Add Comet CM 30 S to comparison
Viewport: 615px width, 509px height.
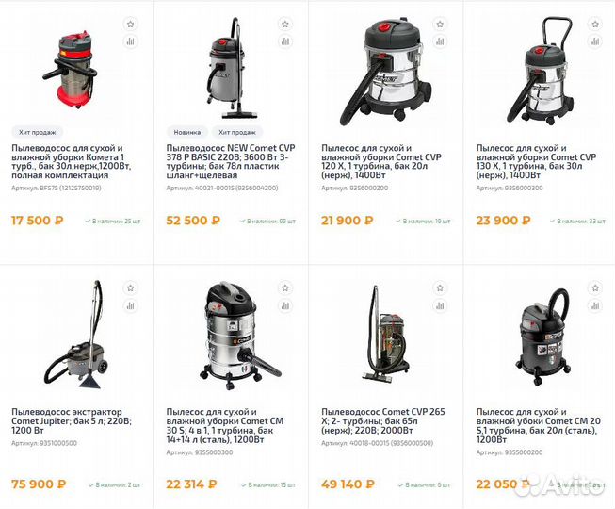(x=285, y=305)
